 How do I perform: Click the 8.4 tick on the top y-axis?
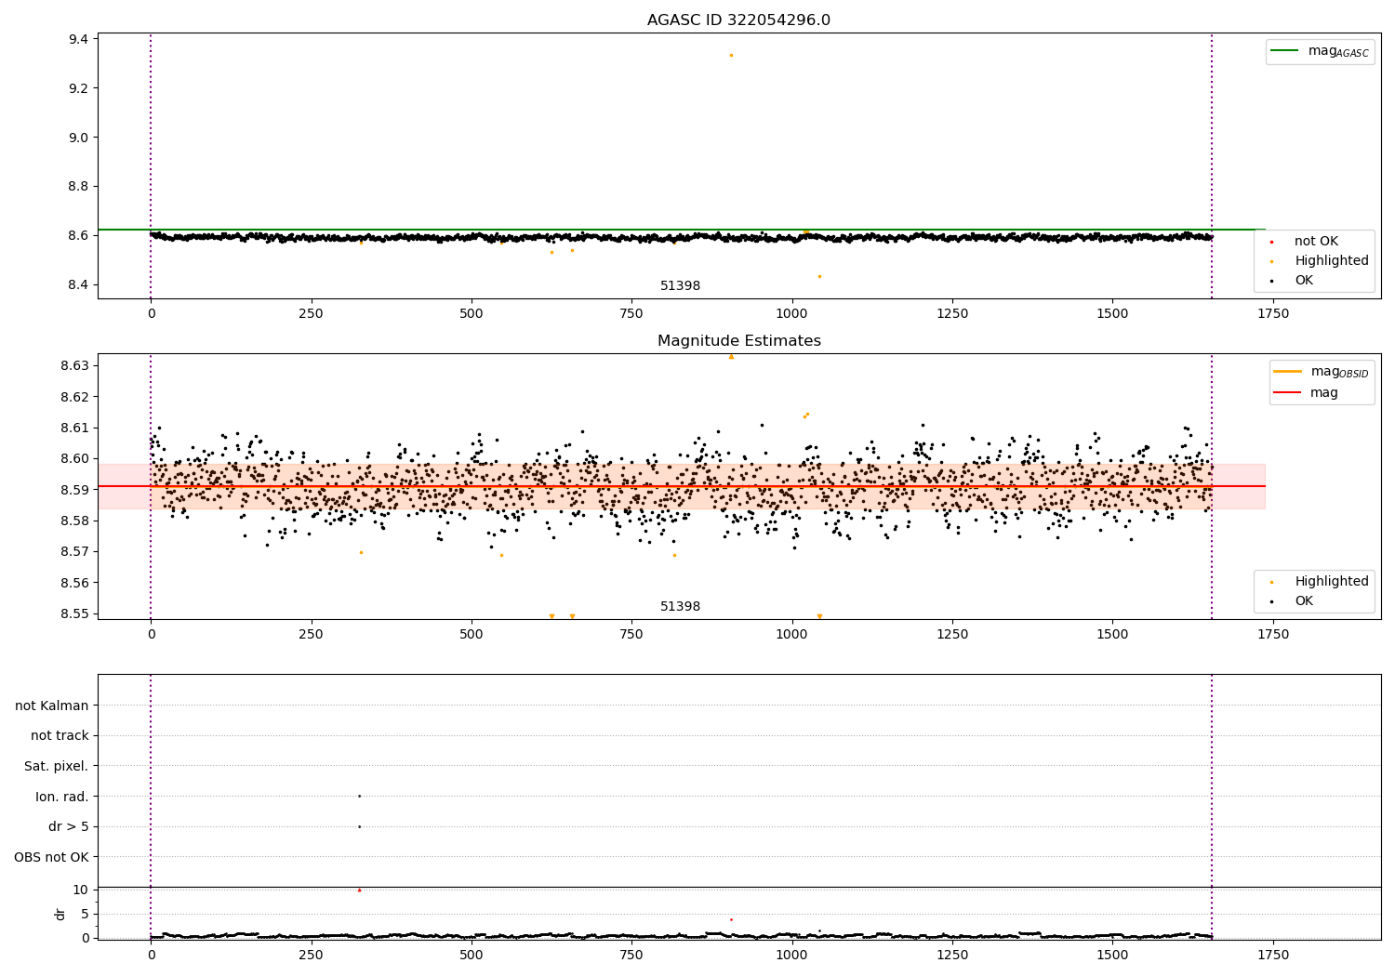[78, 284]
